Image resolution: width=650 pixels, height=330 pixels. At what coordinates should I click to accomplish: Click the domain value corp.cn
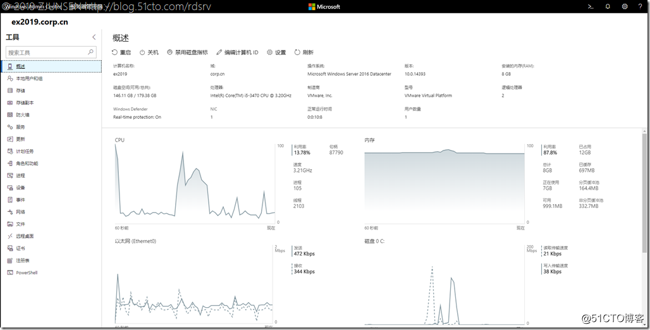pos(218,74)
